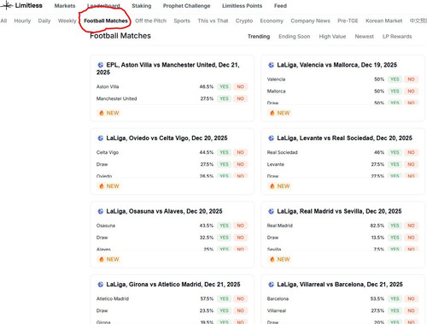This screenshot has width=427, height=324.
Task: Buy YES on Celta Vigo
Action: tap(224, 152)
